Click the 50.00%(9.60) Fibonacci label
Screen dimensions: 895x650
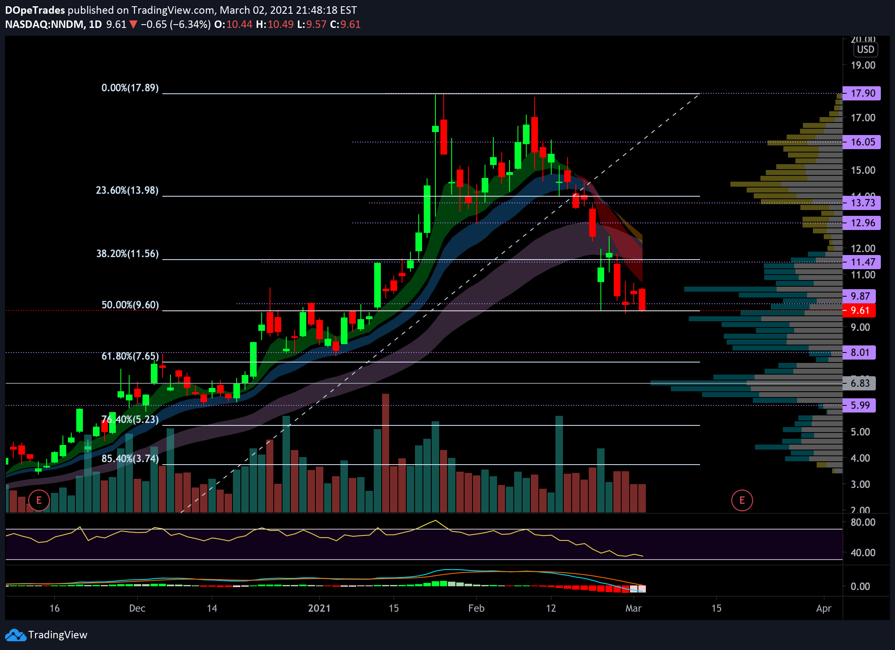coord(130,305)
